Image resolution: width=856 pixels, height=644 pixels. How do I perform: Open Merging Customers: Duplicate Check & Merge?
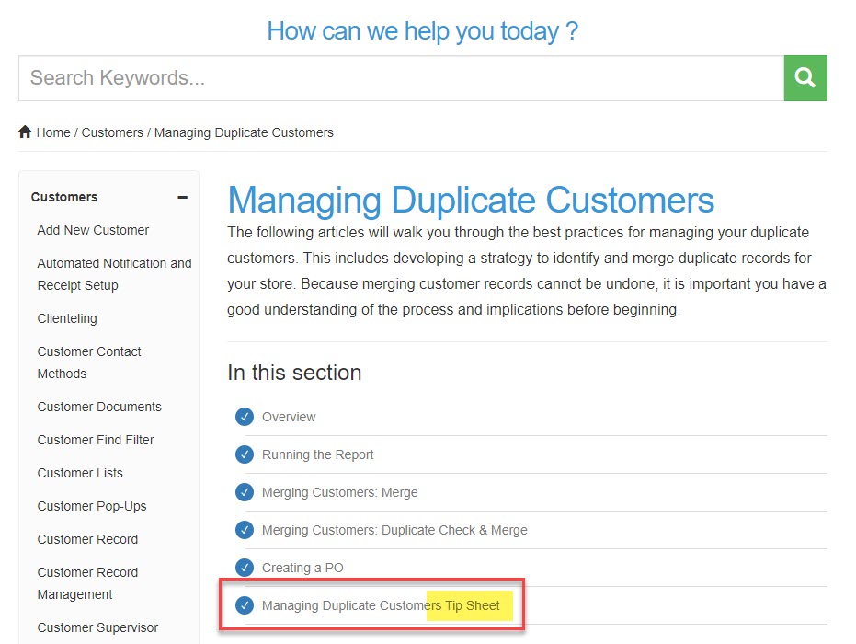[x=394, y=530]
